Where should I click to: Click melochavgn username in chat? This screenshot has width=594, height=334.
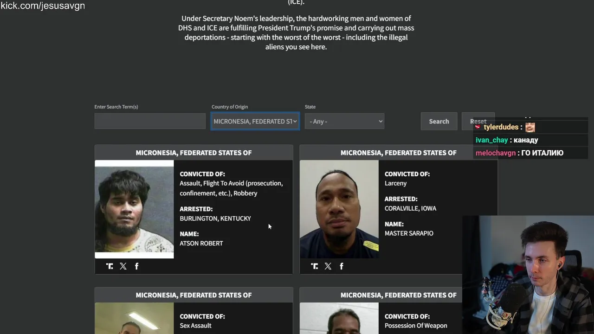tap(496, 153)
